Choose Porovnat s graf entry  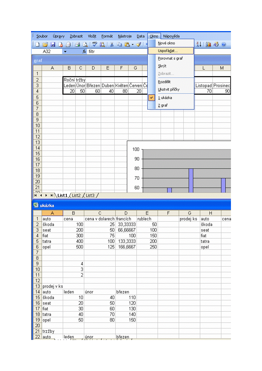[x=171, y=58]
